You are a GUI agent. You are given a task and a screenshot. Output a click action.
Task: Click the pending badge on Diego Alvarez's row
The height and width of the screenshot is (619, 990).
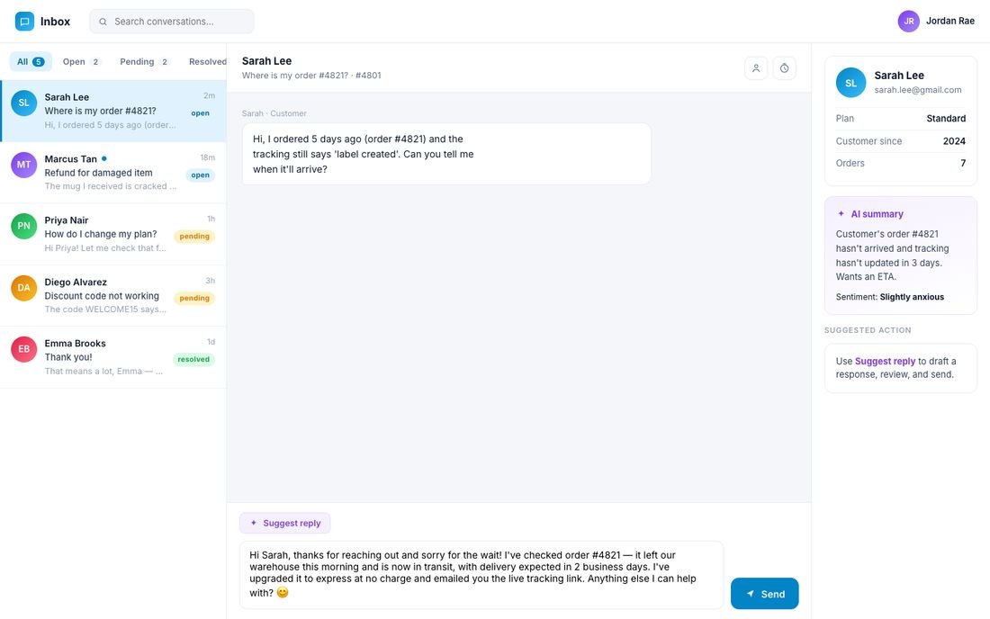click(x=194, y=299)
